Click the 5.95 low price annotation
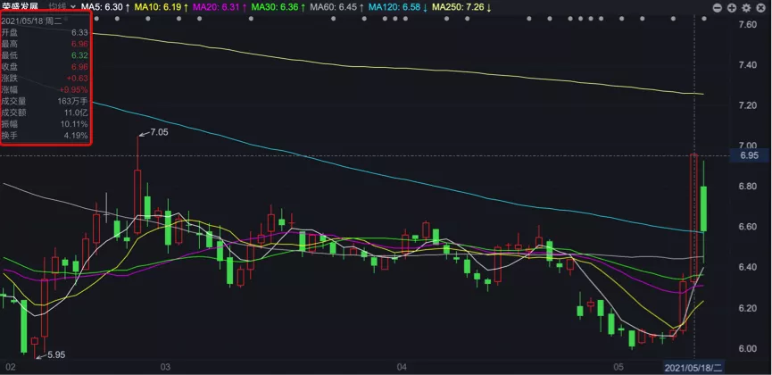This screenshot has height=375, width=772. click(54, 354)
